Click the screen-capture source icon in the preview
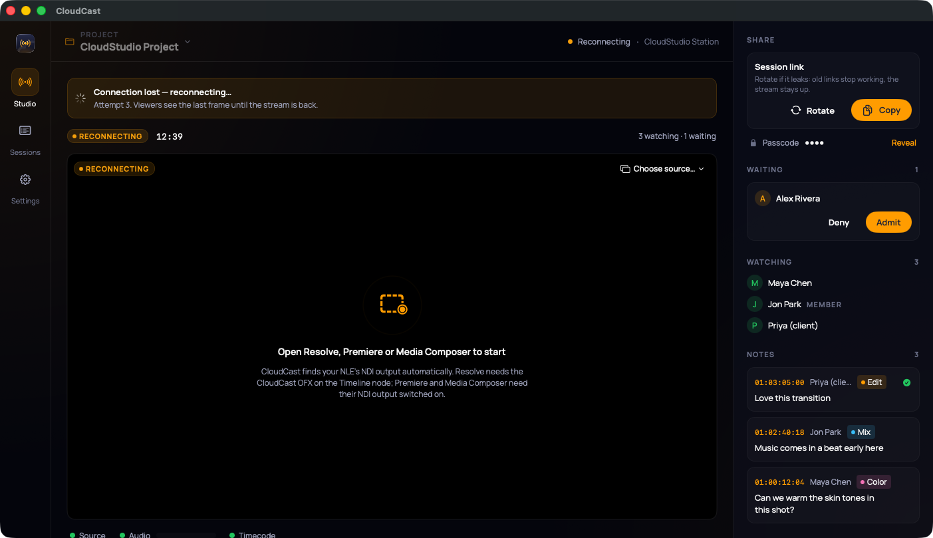Viewport: 933px width, 538px height. [392, 305]
